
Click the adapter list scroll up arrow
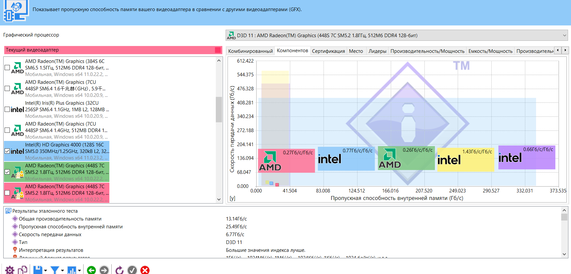219,60
